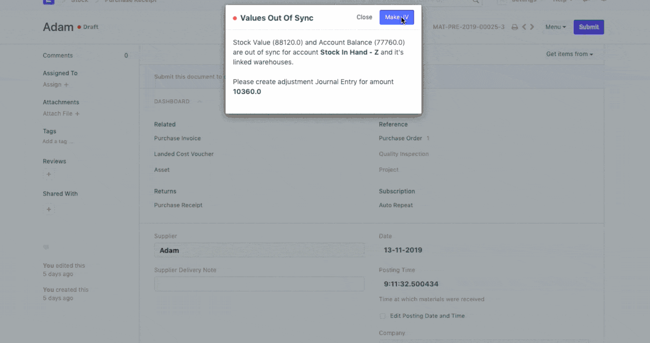Go to previous document arrow

coord(524,27)
